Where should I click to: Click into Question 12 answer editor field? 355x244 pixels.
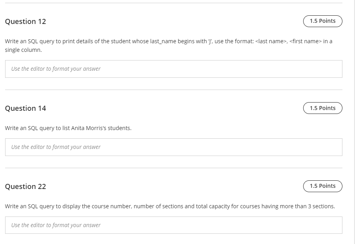(x=173, y=69)
